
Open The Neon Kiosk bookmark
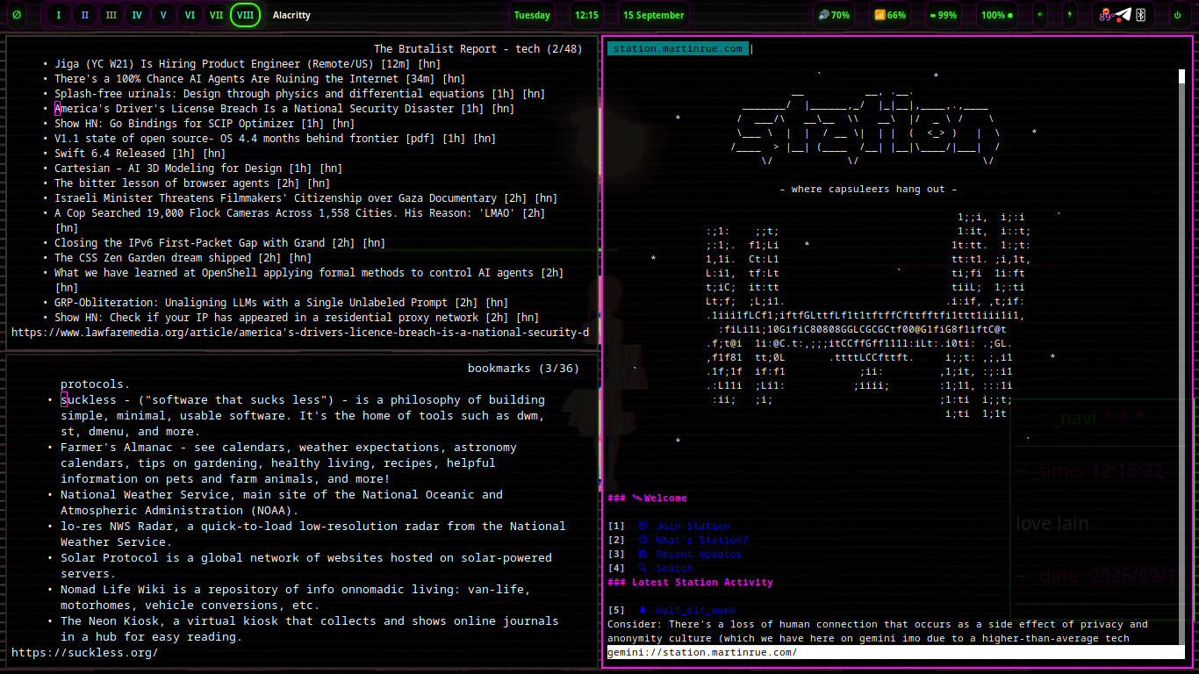(x=310, y=629)
